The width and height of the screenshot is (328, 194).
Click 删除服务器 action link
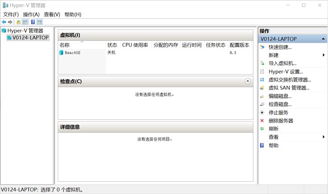[x=281, y=120]
